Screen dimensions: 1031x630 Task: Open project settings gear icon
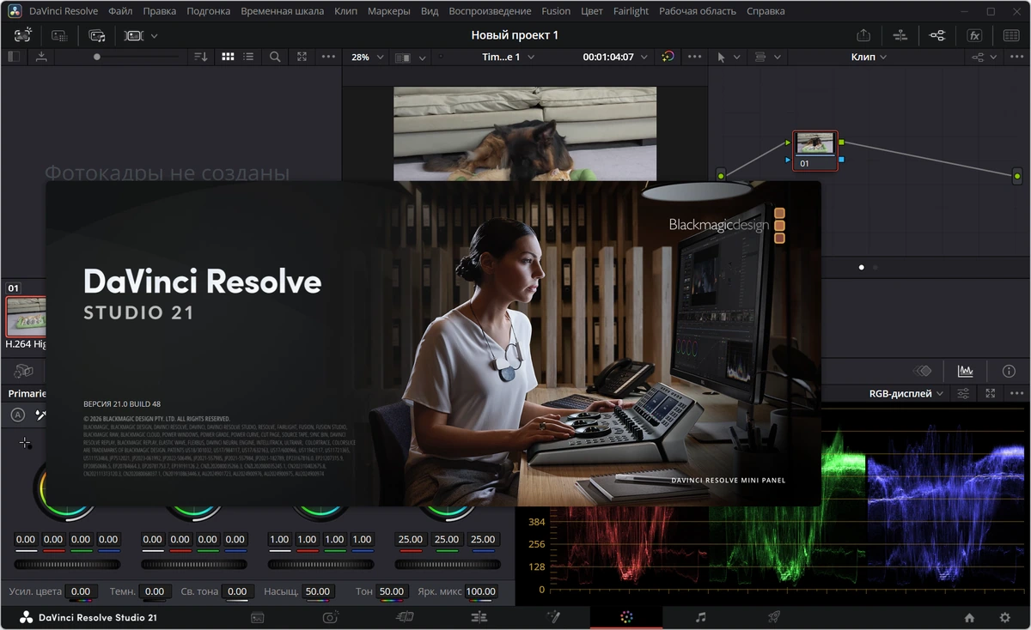pyautogui.click(x=1005, y=617)
